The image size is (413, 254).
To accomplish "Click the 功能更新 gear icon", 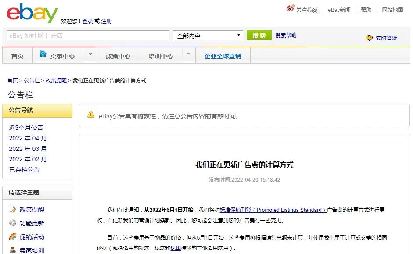I will click(x=13, y=223).
